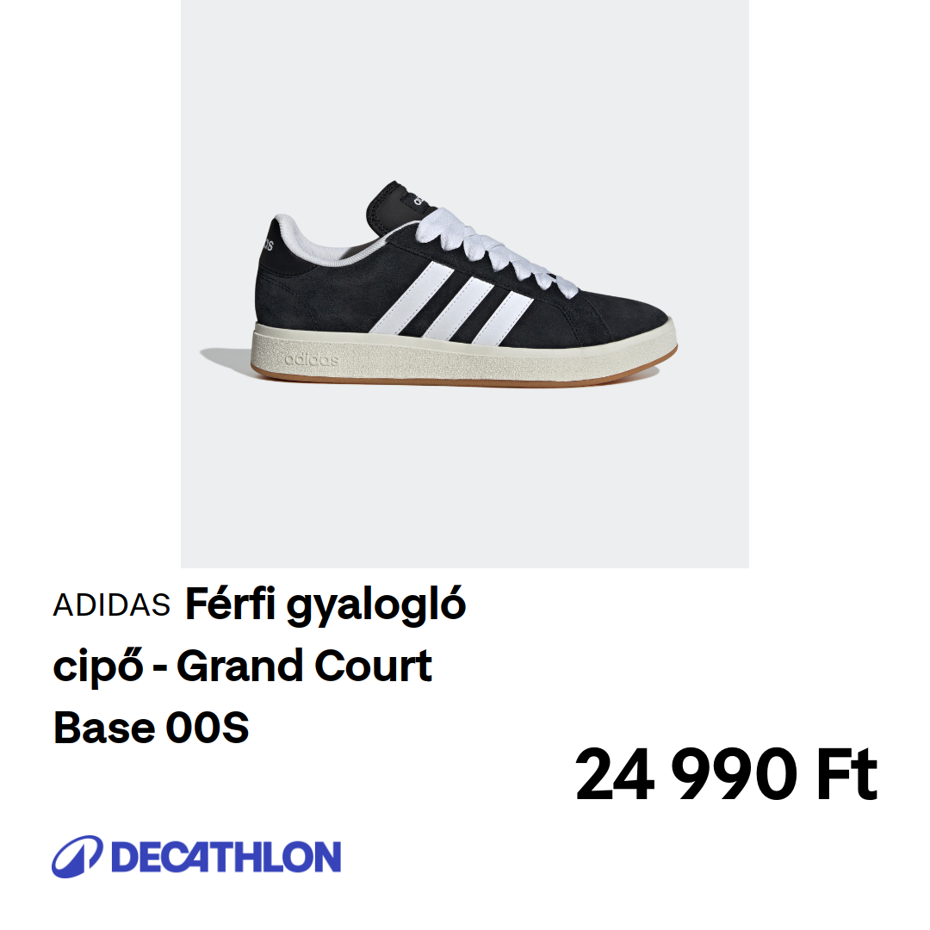This screenshot has width=930, height=930.
Task: Select the ADIDAS brand label
Action: [x=111, y=605]
